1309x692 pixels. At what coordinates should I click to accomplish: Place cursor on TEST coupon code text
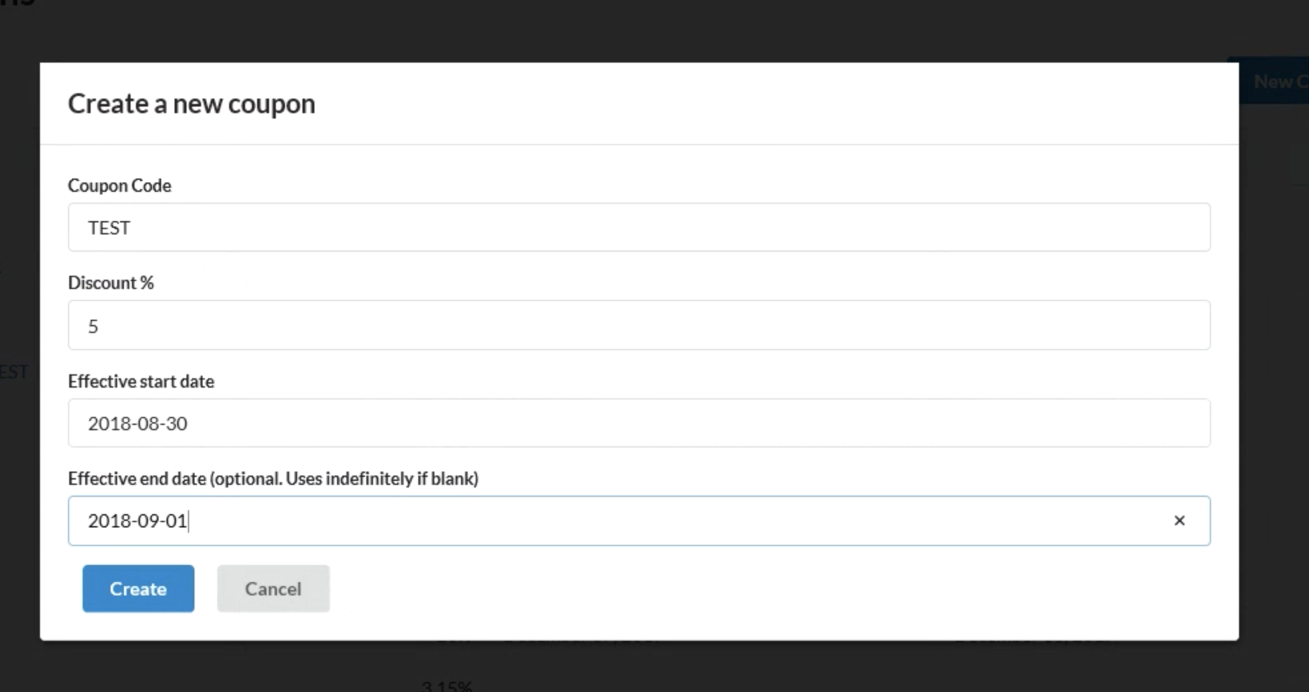tap(109, 228)
